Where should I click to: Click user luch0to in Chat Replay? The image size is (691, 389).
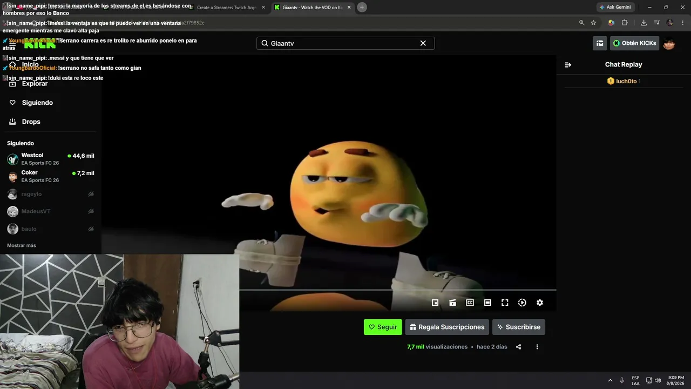click(x=626, y=81)
